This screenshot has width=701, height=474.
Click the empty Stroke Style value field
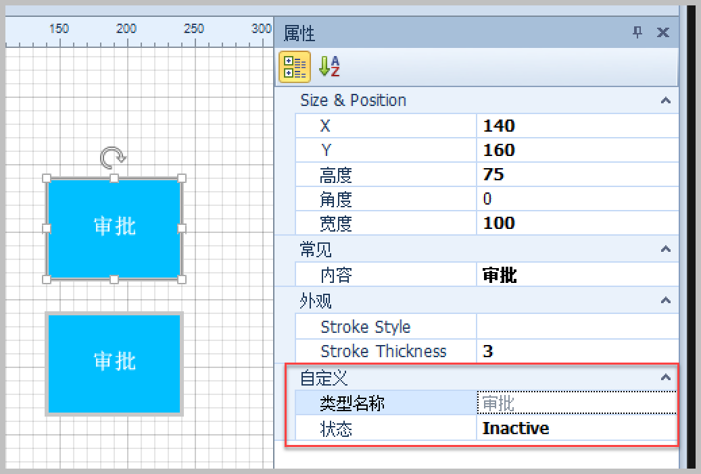577,327
